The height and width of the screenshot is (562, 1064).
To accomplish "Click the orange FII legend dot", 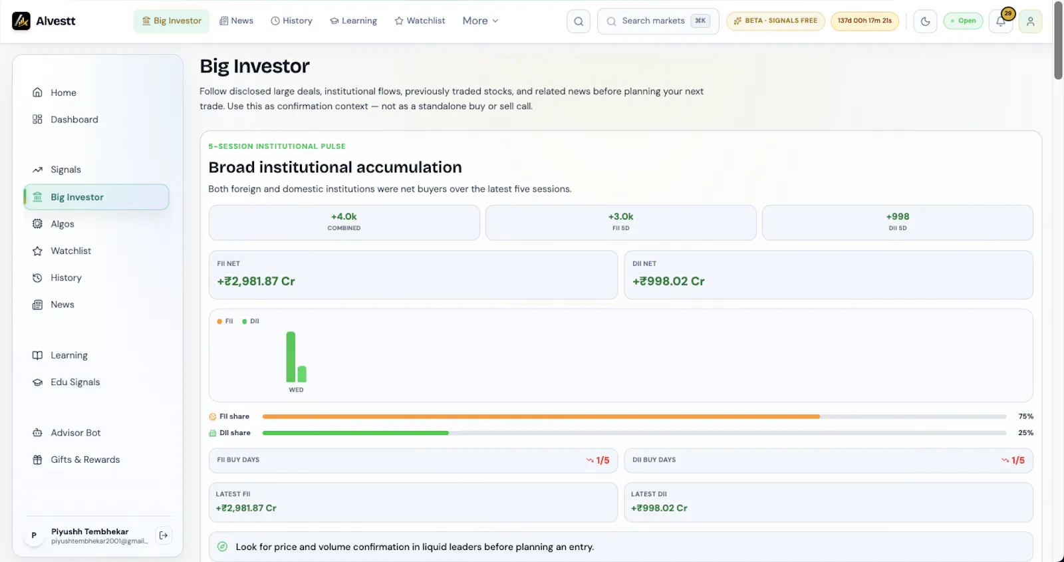I will click(219, 321).
